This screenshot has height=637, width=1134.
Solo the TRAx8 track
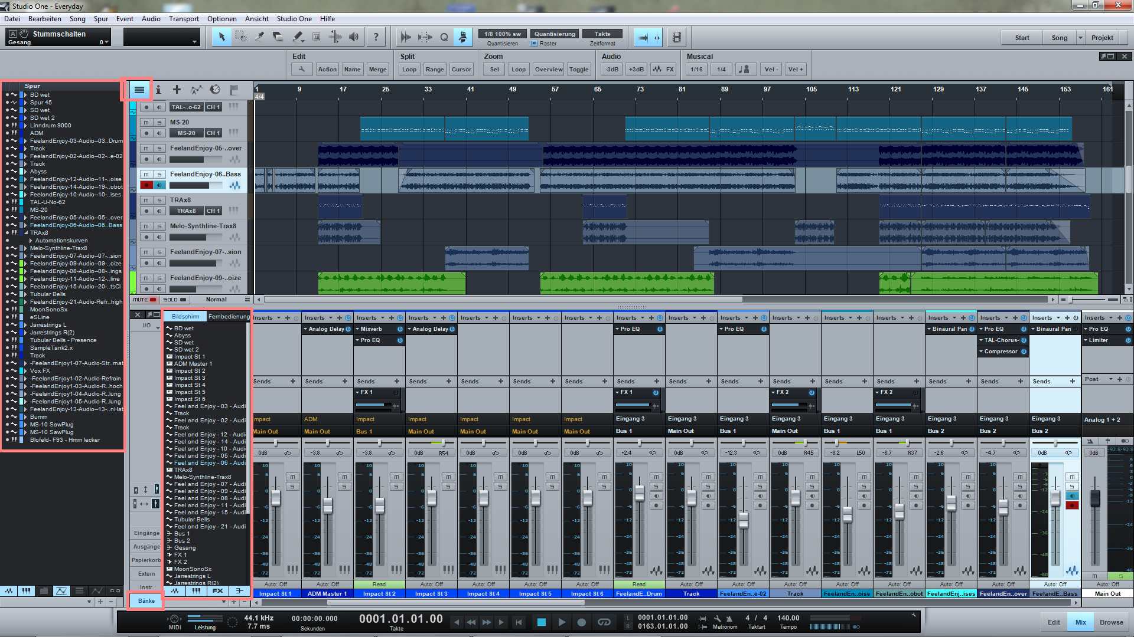click(x=159, y=201)
